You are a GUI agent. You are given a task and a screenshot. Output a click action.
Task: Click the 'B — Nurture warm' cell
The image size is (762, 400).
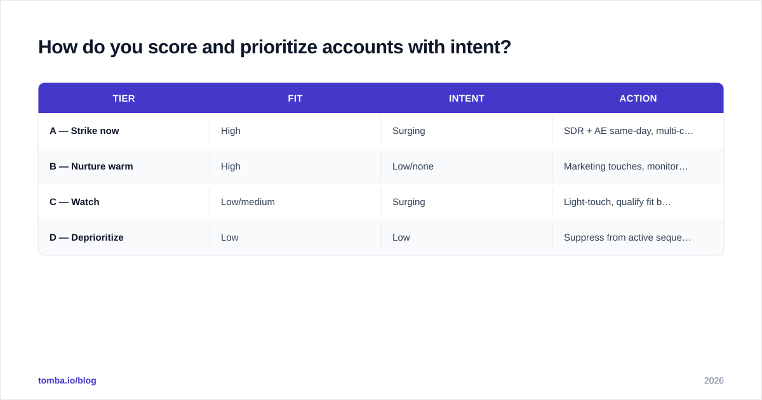[x=124, y=166]
